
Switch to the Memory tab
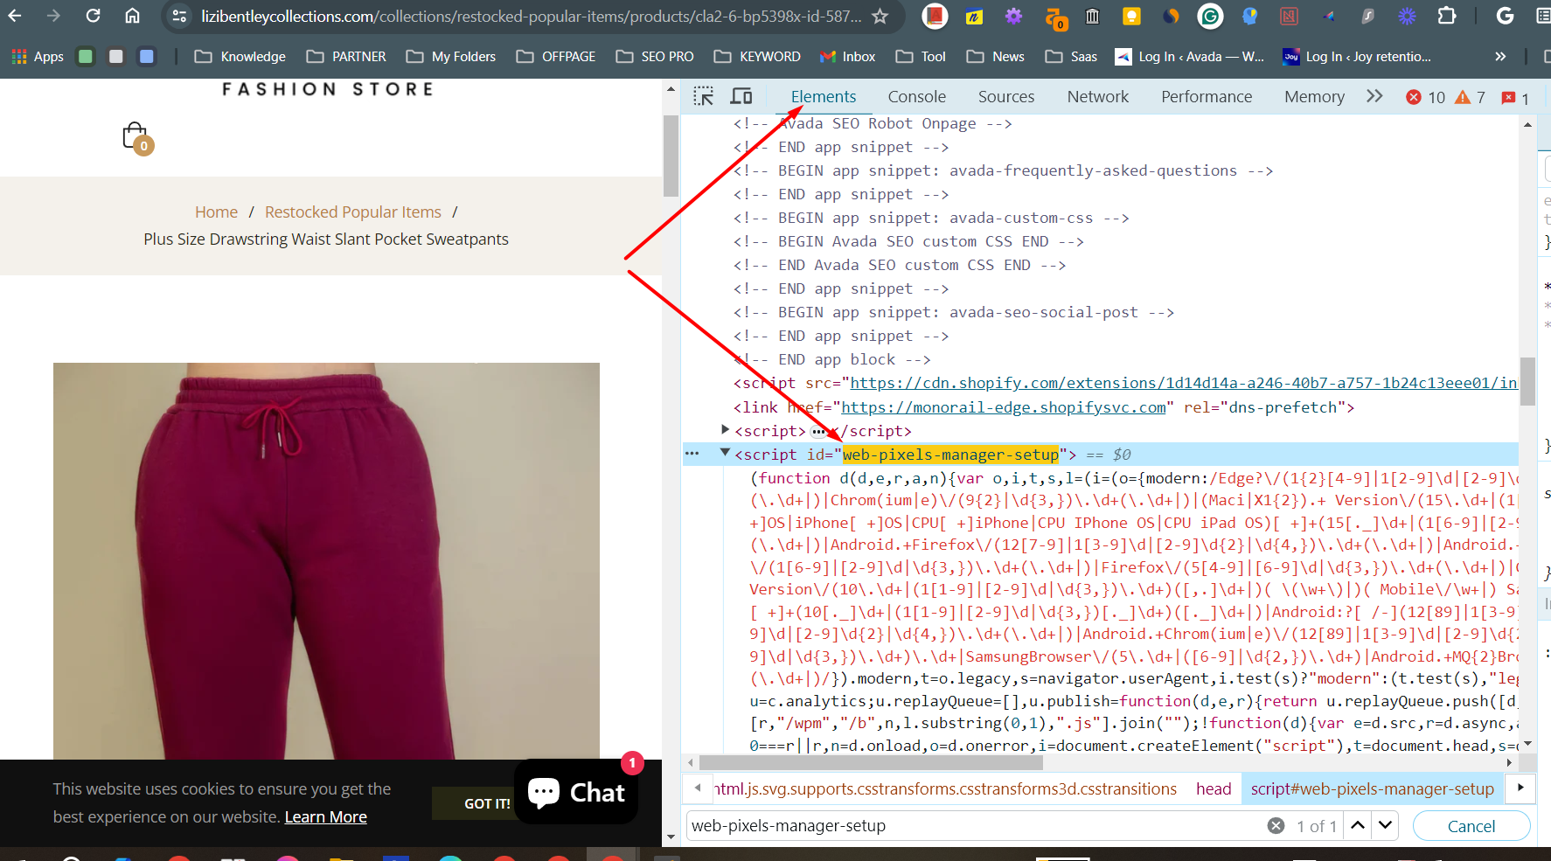click(x=1314, y=97)
